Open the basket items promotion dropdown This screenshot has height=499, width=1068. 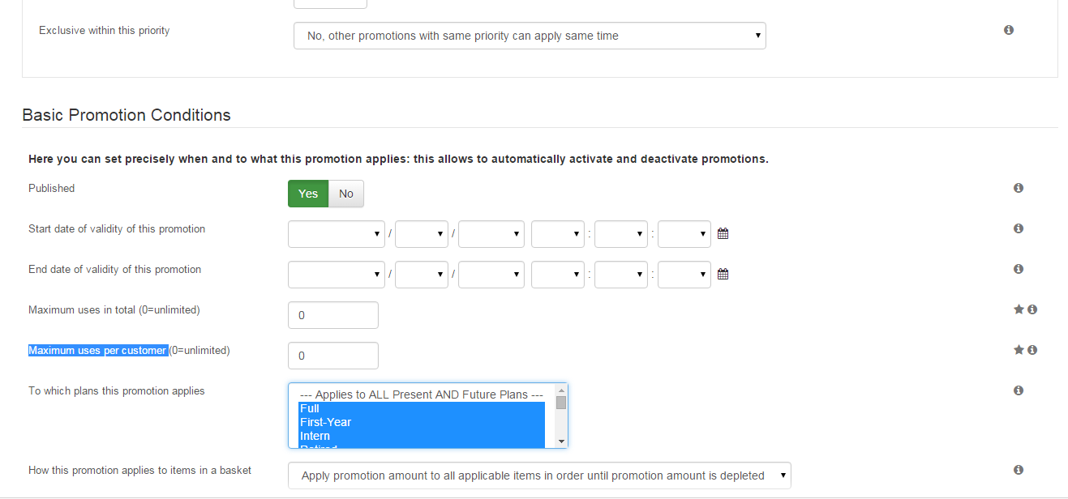539,476
